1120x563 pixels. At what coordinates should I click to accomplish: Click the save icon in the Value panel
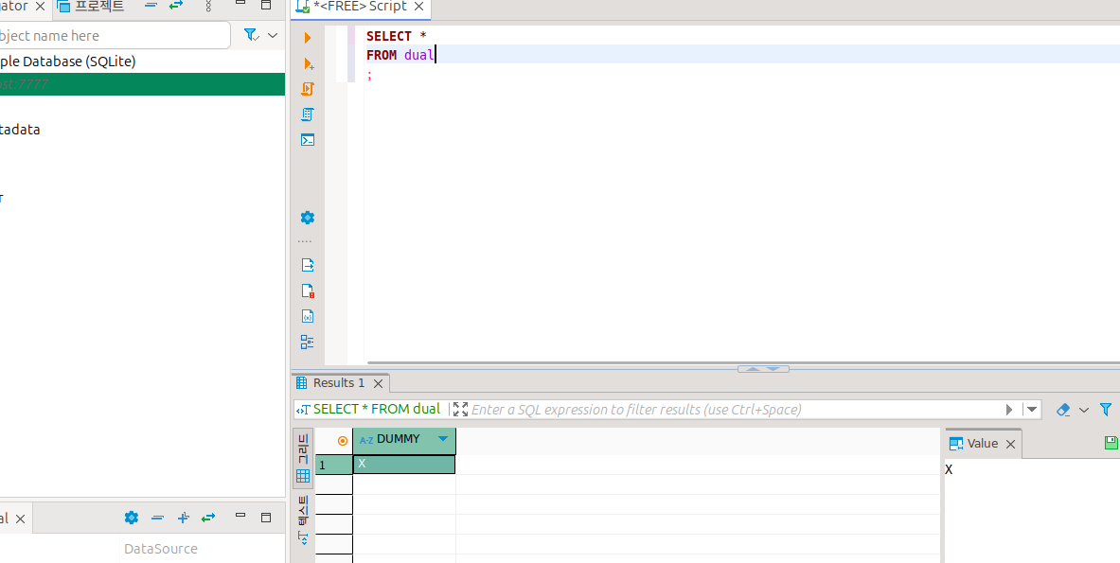pos(1111,443)
